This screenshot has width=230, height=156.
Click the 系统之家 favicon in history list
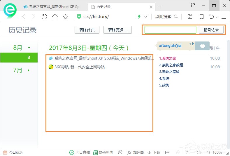tap(51, 58)
